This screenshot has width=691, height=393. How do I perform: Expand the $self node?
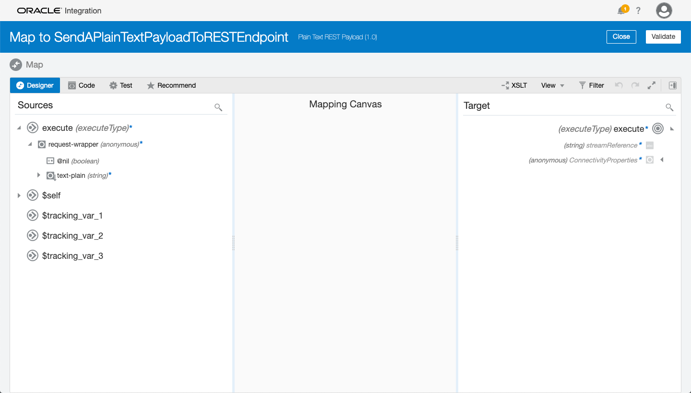tap(19, 196)
